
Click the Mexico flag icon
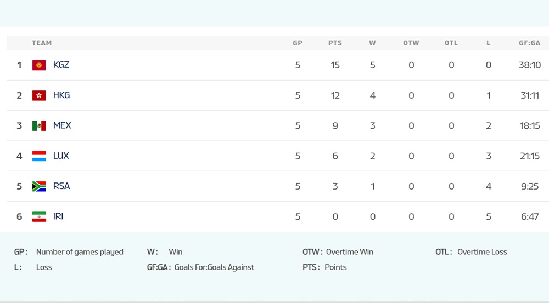click(38, 125)
